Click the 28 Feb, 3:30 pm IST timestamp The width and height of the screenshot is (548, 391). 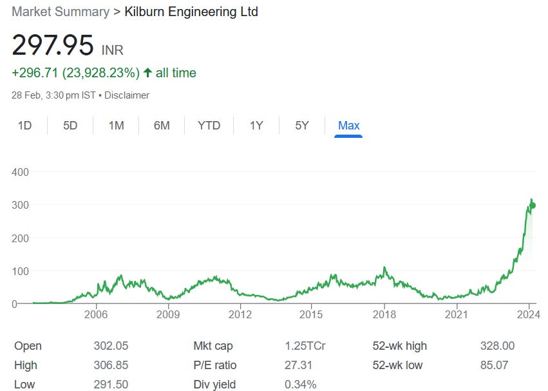(x=53, y=95)
